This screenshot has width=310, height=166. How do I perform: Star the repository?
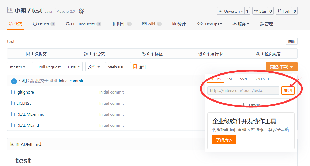click(x=260, y=11)
